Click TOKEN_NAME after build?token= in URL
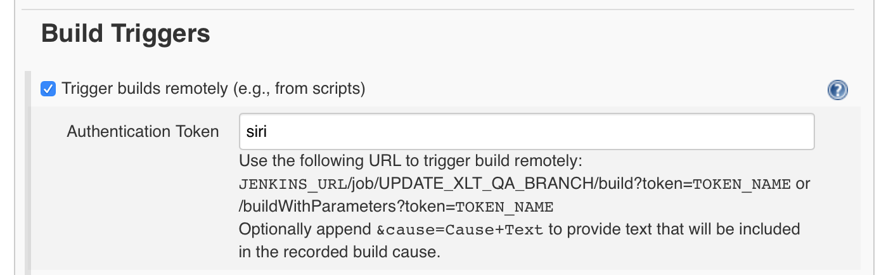 pyautogui.click(x=743, y=184)
